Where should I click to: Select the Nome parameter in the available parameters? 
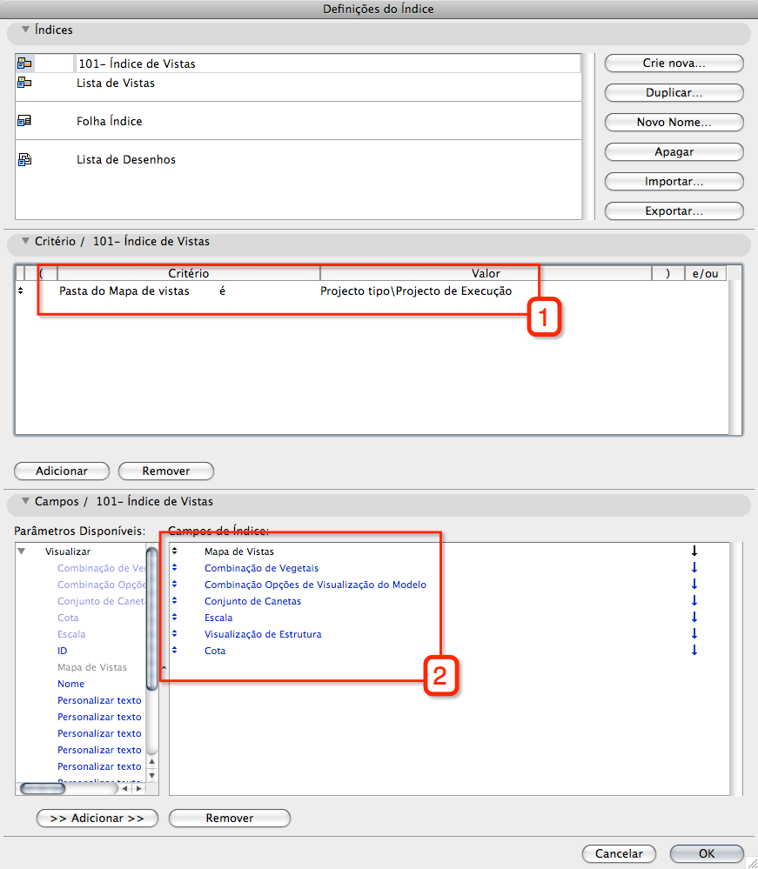pyautogui.click(x=71, y=684)
